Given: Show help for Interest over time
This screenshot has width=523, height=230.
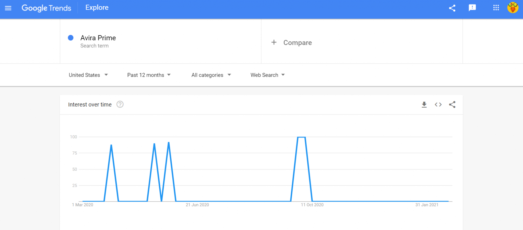Looking at the screenshot, I should click(x=120, y=104).
